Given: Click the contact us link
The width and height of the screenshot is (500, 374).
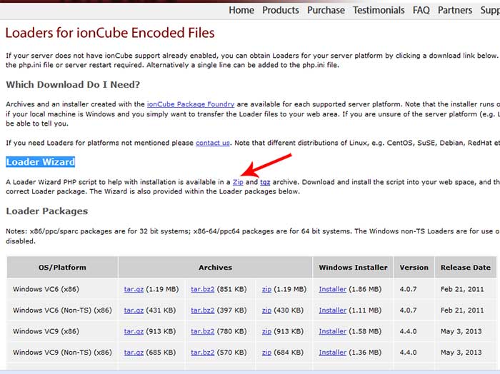Looking at the screenshot, I should 213,143.
